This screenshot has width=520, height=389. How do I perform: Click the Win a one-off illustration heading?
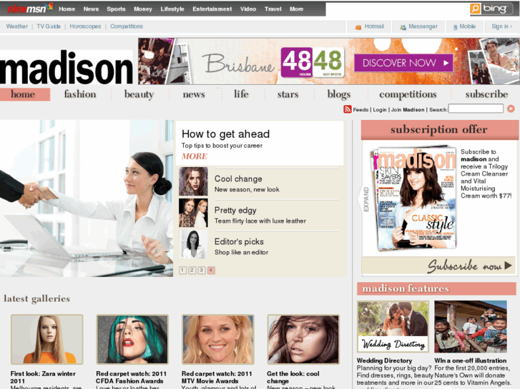point(470,360)
